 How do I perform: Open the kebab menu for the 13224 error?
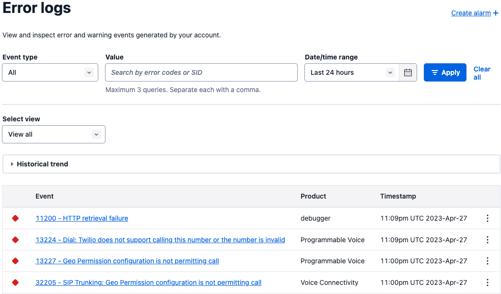tap(488, 239)
